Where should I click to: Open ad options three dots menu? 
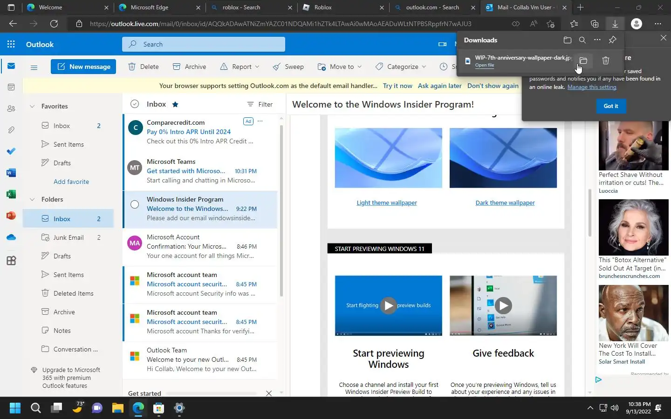[x=260, y=122]
